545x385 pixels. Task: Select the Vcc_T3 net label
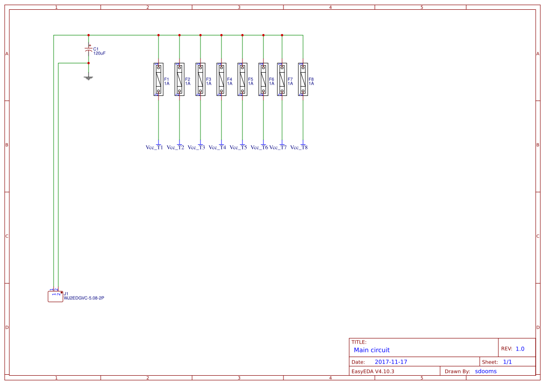click(x=196, y=148)
